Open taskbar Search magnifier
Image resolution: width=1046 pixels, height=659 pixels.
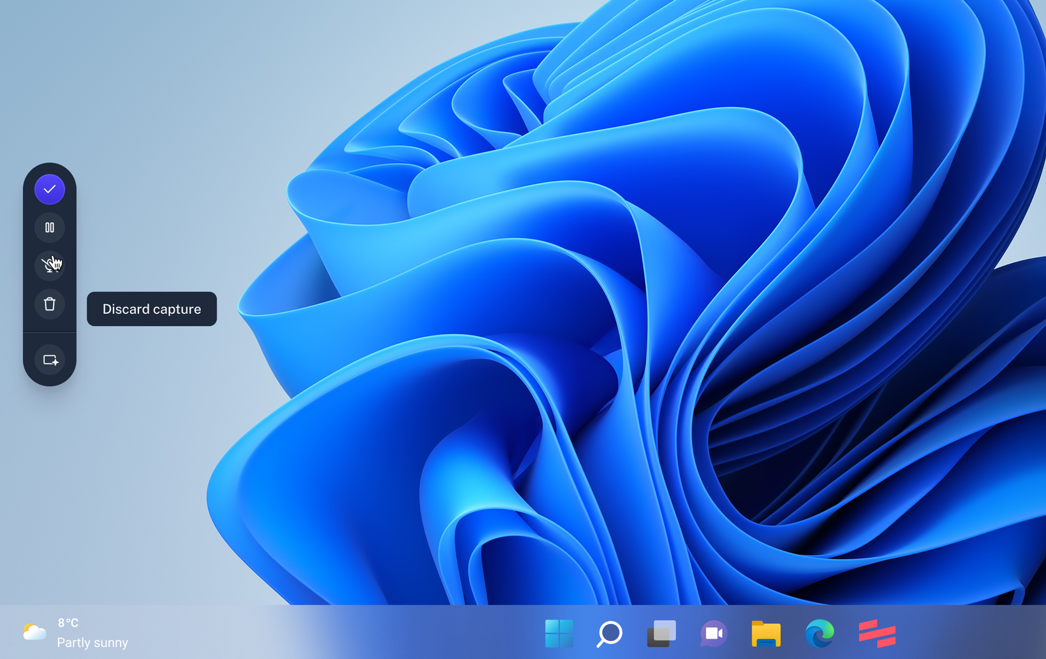point(610,633)
